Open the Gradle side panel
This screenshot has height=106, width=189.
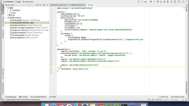point(187,8)
